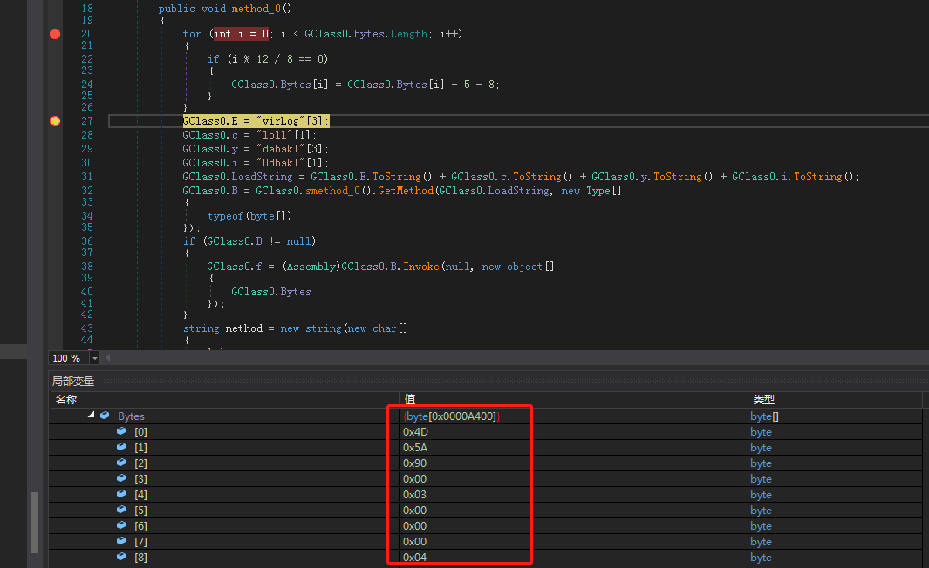Click the 0x5A value cell
Image resolution: width=929 pixels, height=568 pixels.
coord(573,447)
